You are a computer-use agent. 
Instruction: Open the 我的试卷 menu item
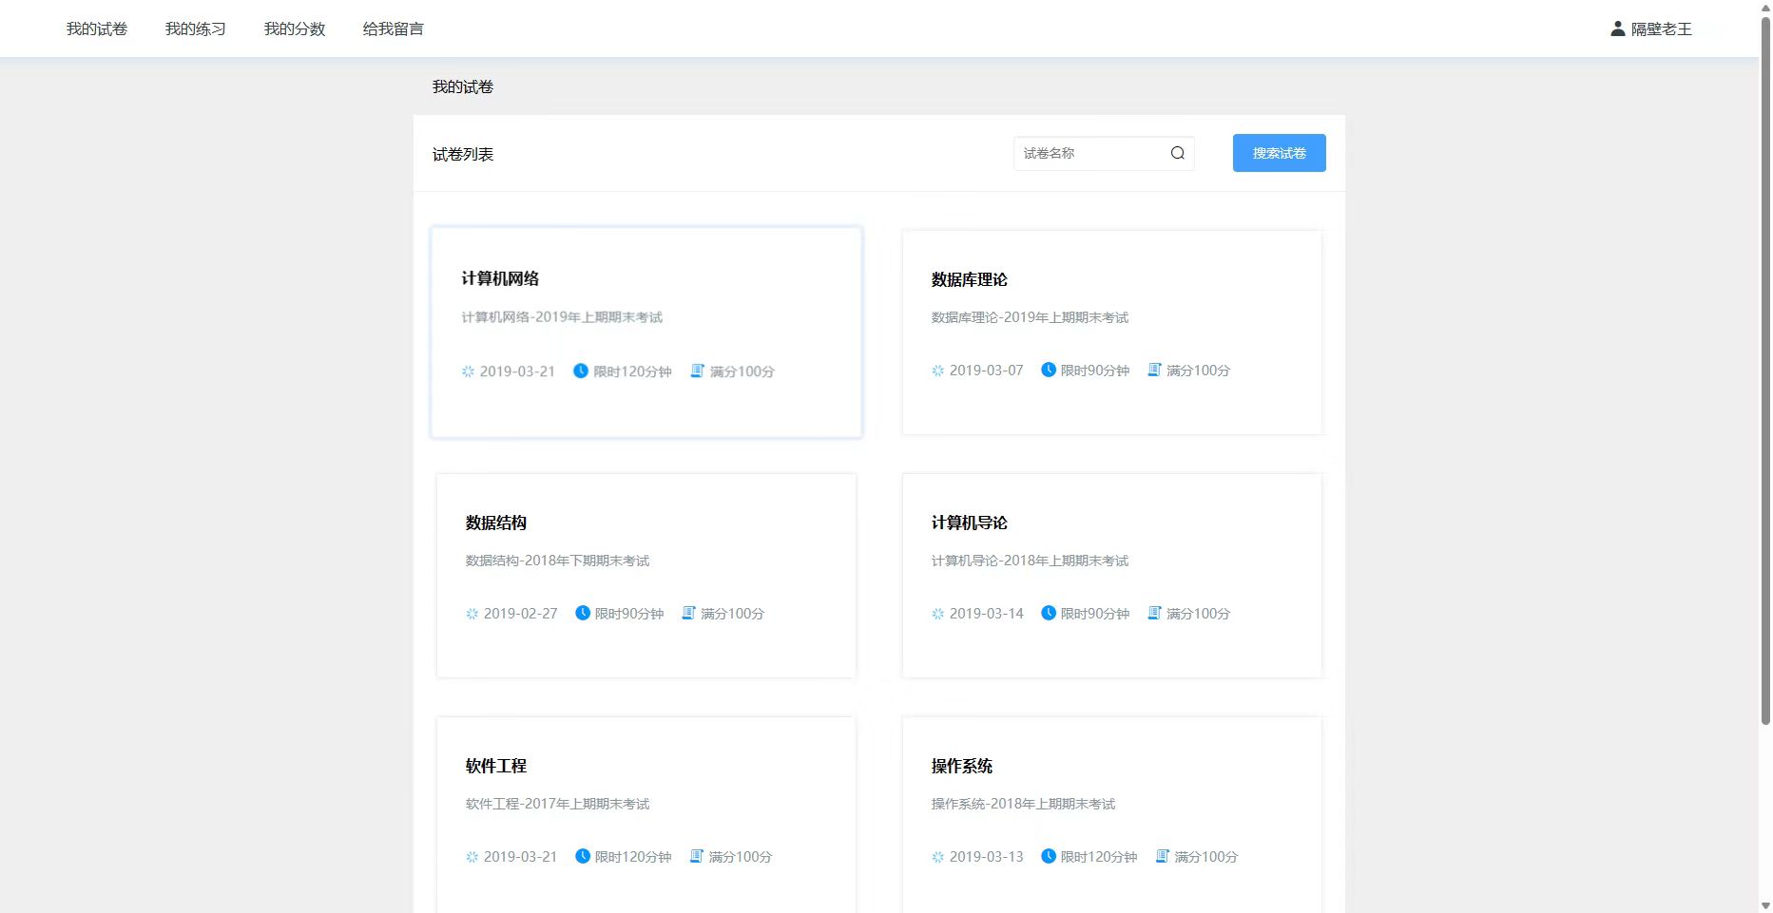pyautogui.click(x=97, y=29)
